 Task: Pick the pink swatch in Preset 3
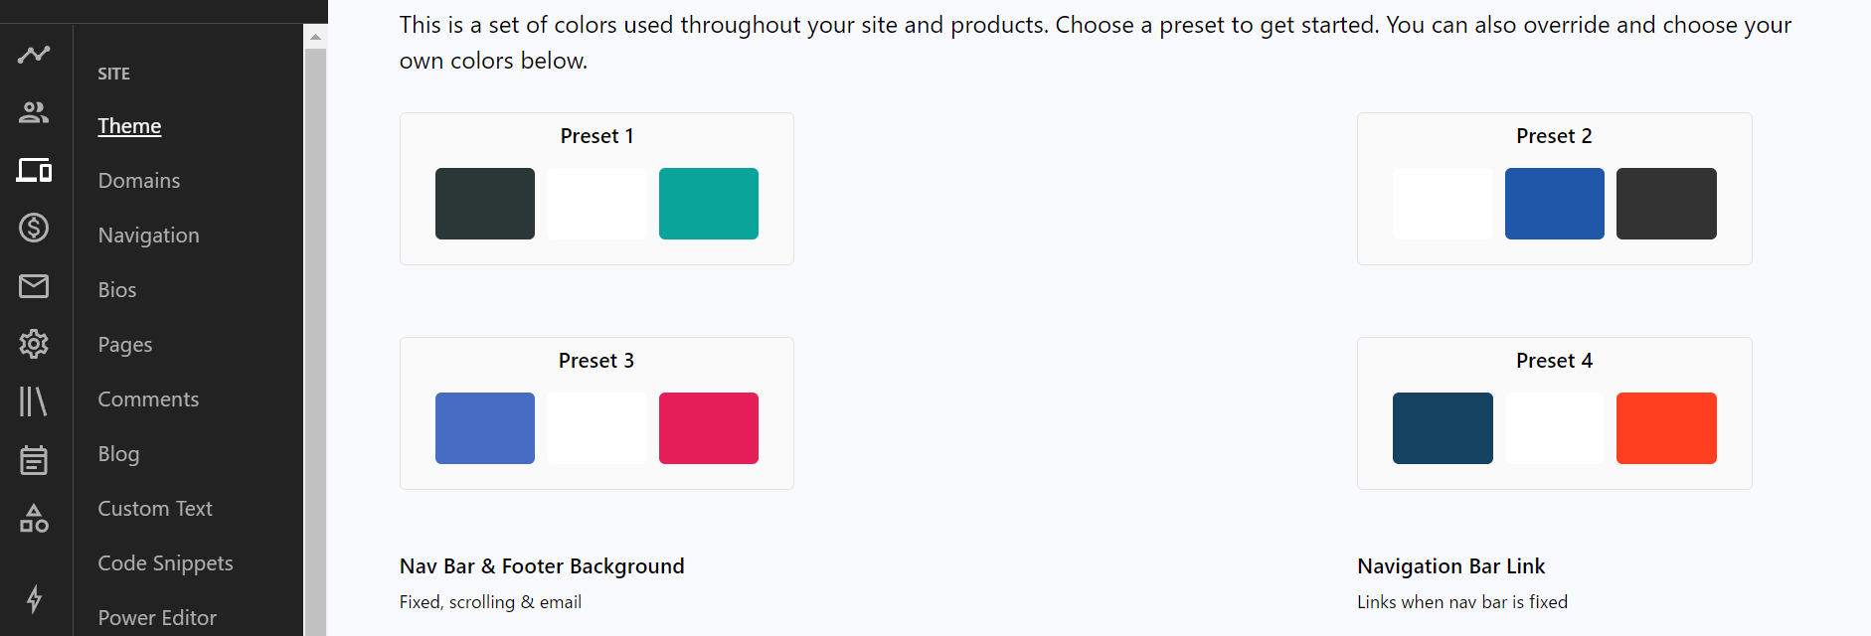[x=709, y=428]
